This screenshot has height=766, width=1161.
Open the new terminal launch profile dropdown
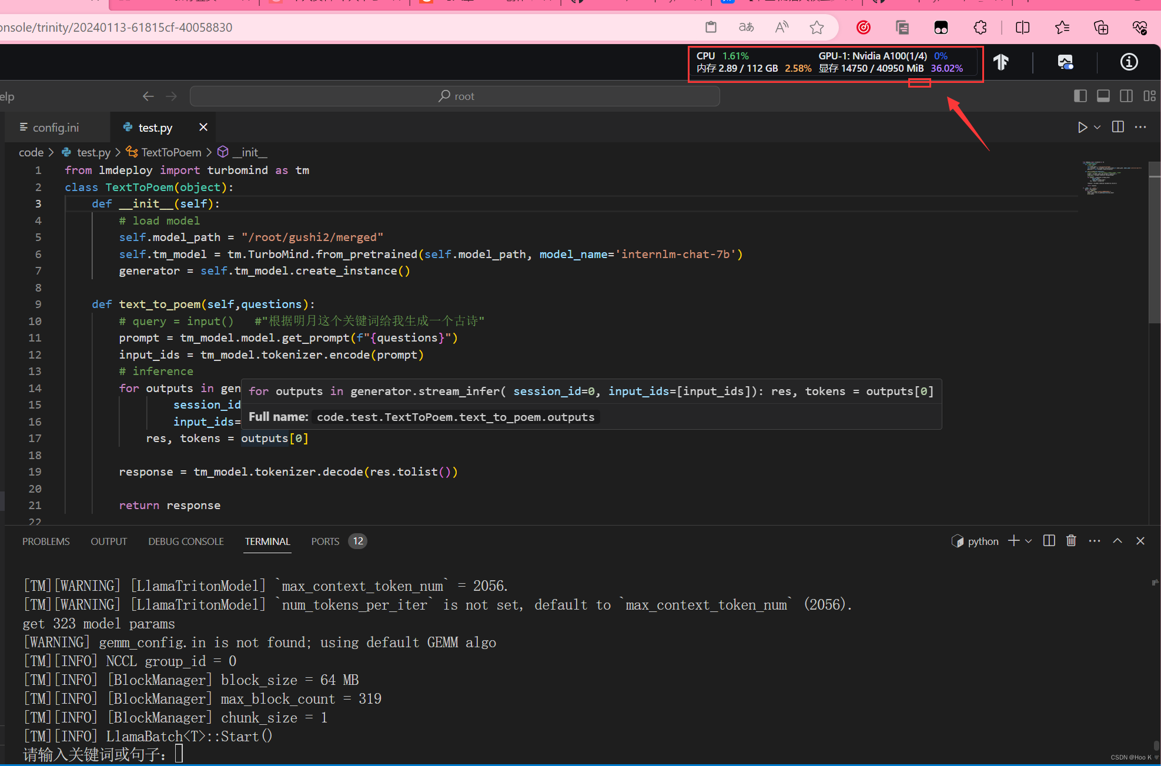(x=1029, y=541)
